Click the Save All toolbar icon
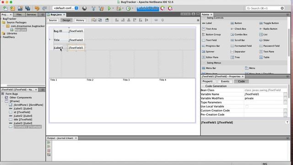This screenshot has width=293, height=165. [x=27, y=8]
